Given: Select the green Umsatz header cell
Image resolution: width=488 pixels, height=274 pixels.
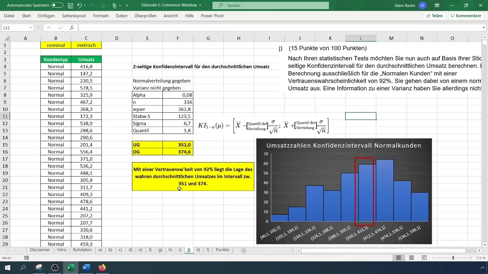Looking at the screenshot, I should pyautogui.click(x=86, y=59).
